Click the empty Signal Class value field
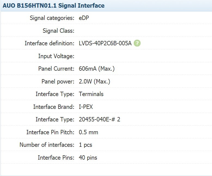 click(x=145, y=31)
